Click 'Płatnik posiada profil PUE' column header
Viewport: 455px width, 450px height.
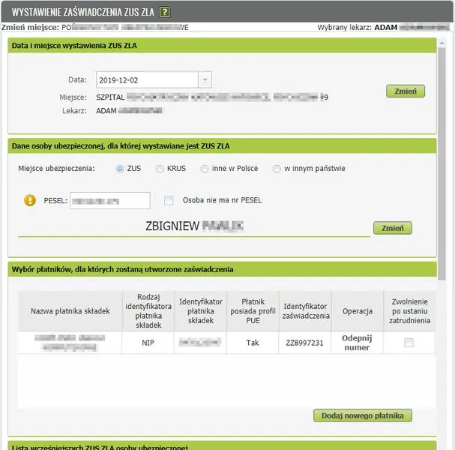(253, 311)
